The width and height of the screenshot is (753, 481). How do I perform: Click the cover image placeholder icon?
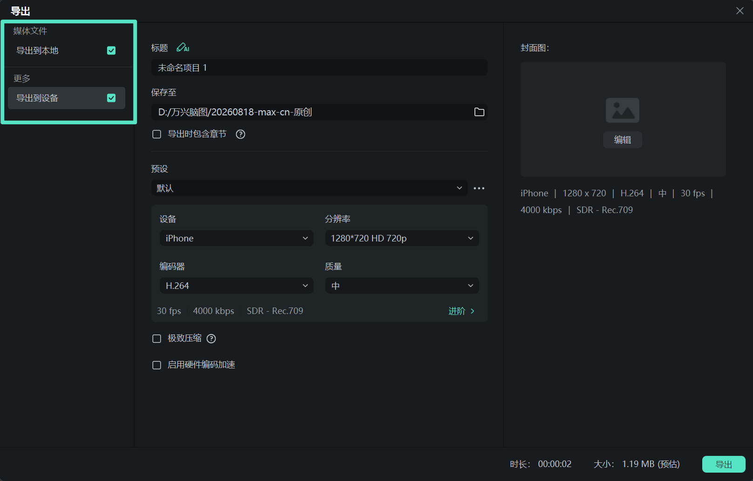[x=623, y=110]
